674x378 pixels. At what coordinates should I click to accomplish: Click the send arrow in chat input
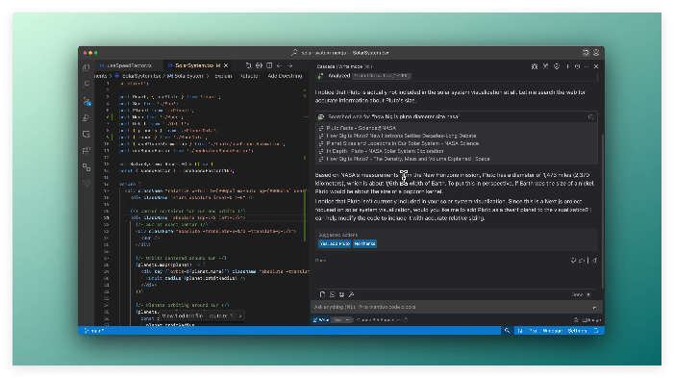coord(594,308)
